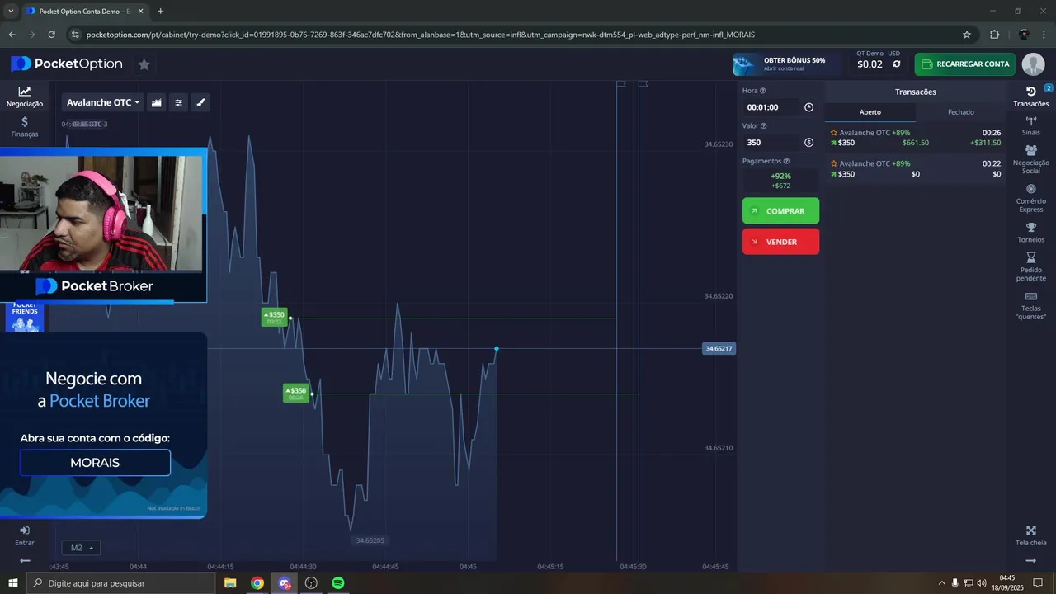This screenshot has width=1056, height=594.
Task: Change chart type icon
Action: point(156,102)
